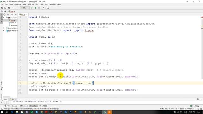This screenshot has width=203, height=114.
Task: Collapse the 9th project root folder
Action: pos(4,17)
